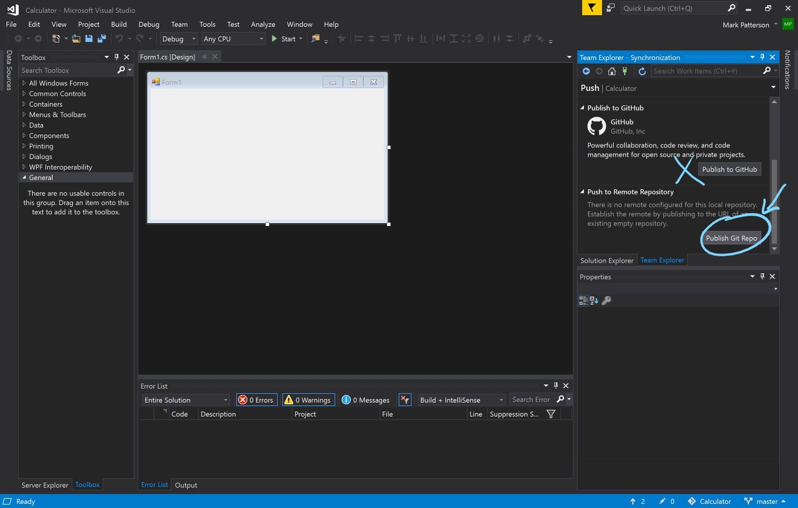Image resolution: width=798 pixels, height=508 pixels.
Task: Click the Find in Files toolbar icon
Action: point(316,38)
